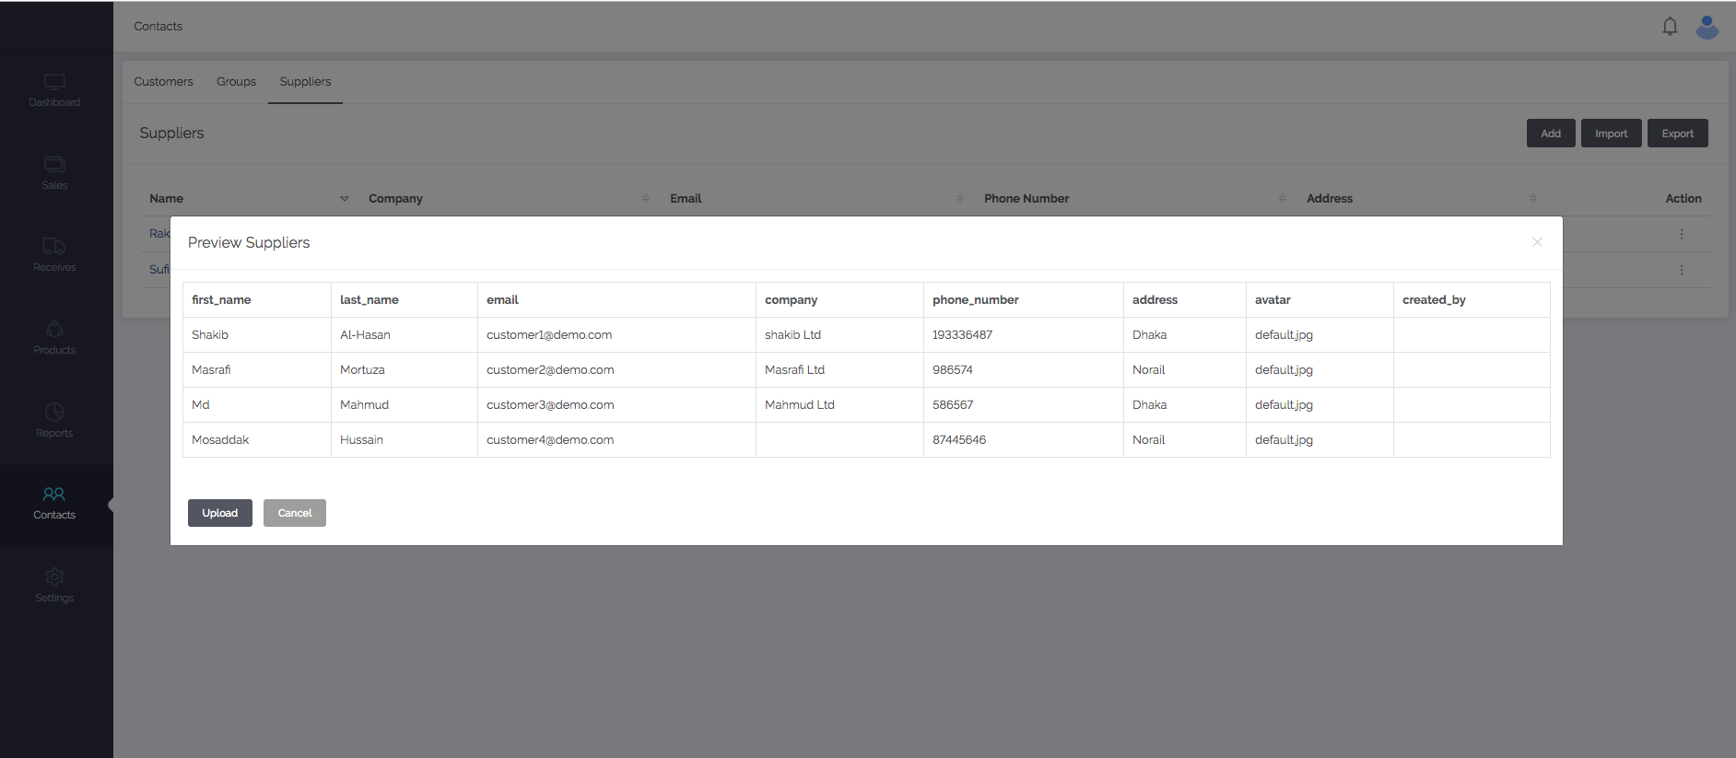
Task: Open the Dashboard sidebar icon
Action: click(x=54, y=82)
